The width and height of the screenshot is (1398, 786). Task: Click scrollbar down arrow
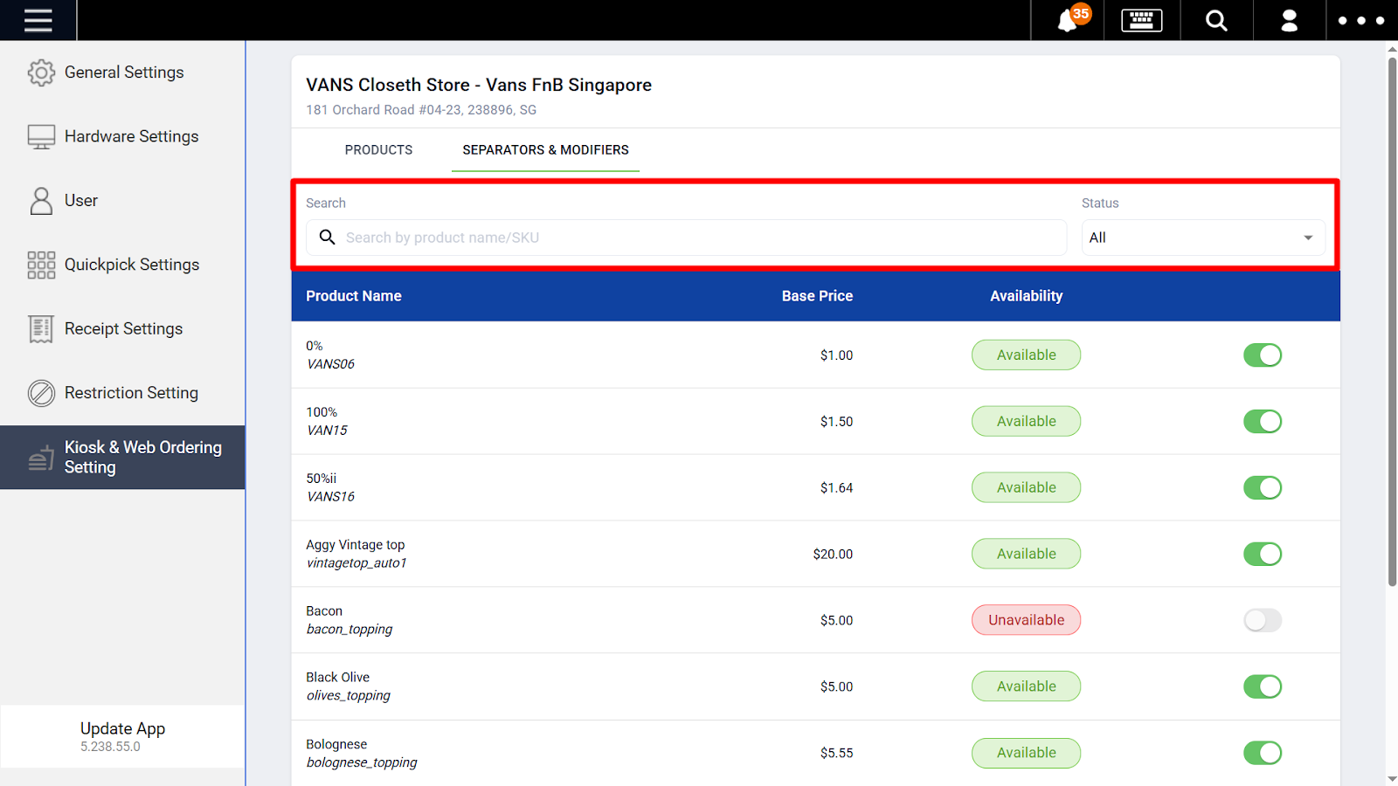(x=1392, y=778)
